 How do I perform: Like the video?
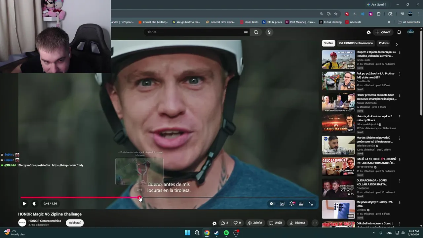[x=224, y=223]
